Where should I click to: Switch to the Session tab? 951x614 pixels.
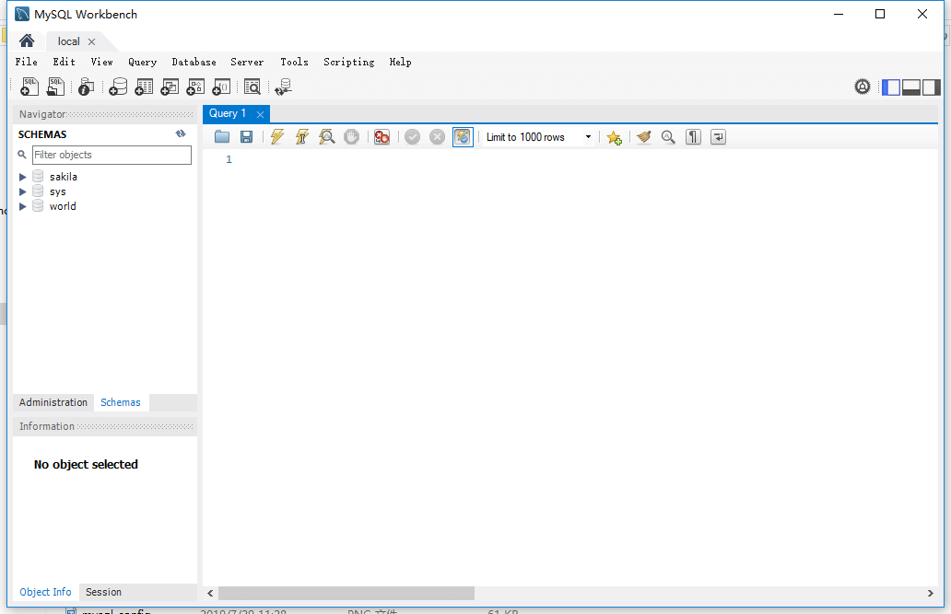click(x=104, y=592)
